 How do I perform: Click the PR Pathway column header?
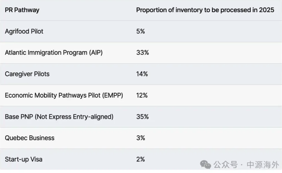click(22, 10)
